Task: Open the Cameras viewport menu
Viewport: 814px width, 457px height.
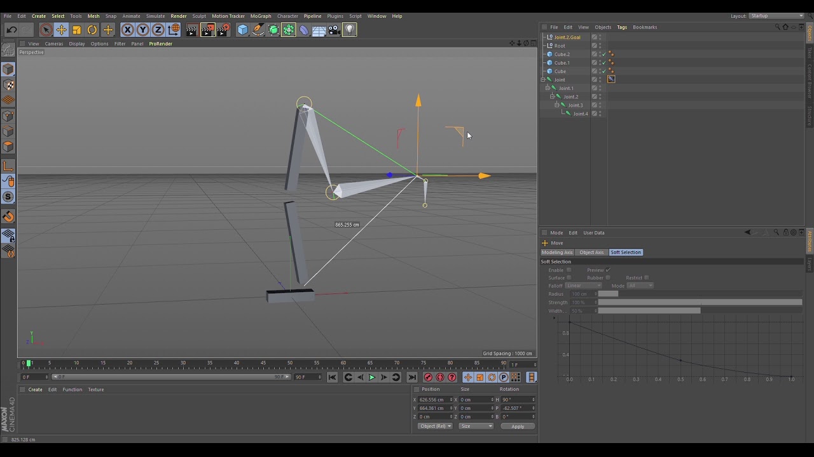Action: tap(54, 44)
